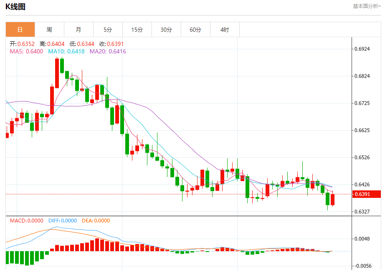This screenshot has width=385, height=270.
Task: Click the red 0.6391 current price tag
Action: coord(367,194)
